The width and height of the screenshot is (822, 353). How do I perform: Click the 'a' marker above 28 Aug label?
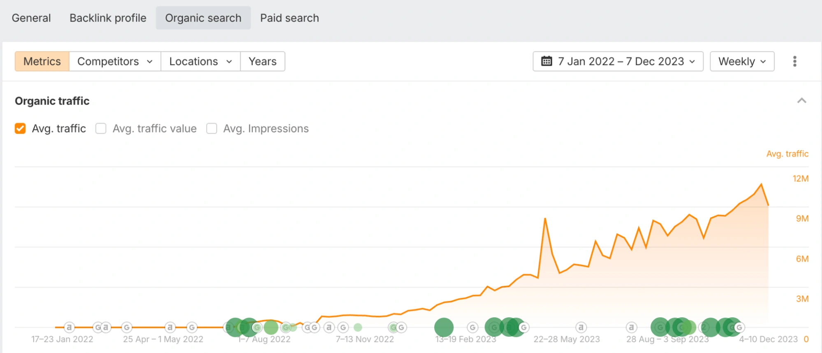[x=631, y=327]
